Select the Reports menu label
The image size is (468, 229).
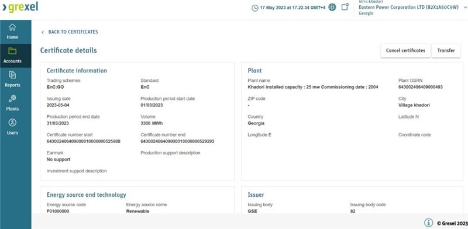tap(12, 85)
